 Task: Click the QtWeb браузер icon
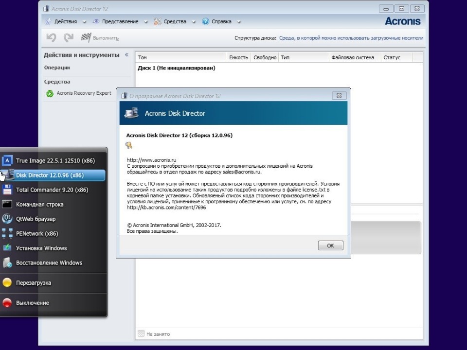tap(7, 219)
